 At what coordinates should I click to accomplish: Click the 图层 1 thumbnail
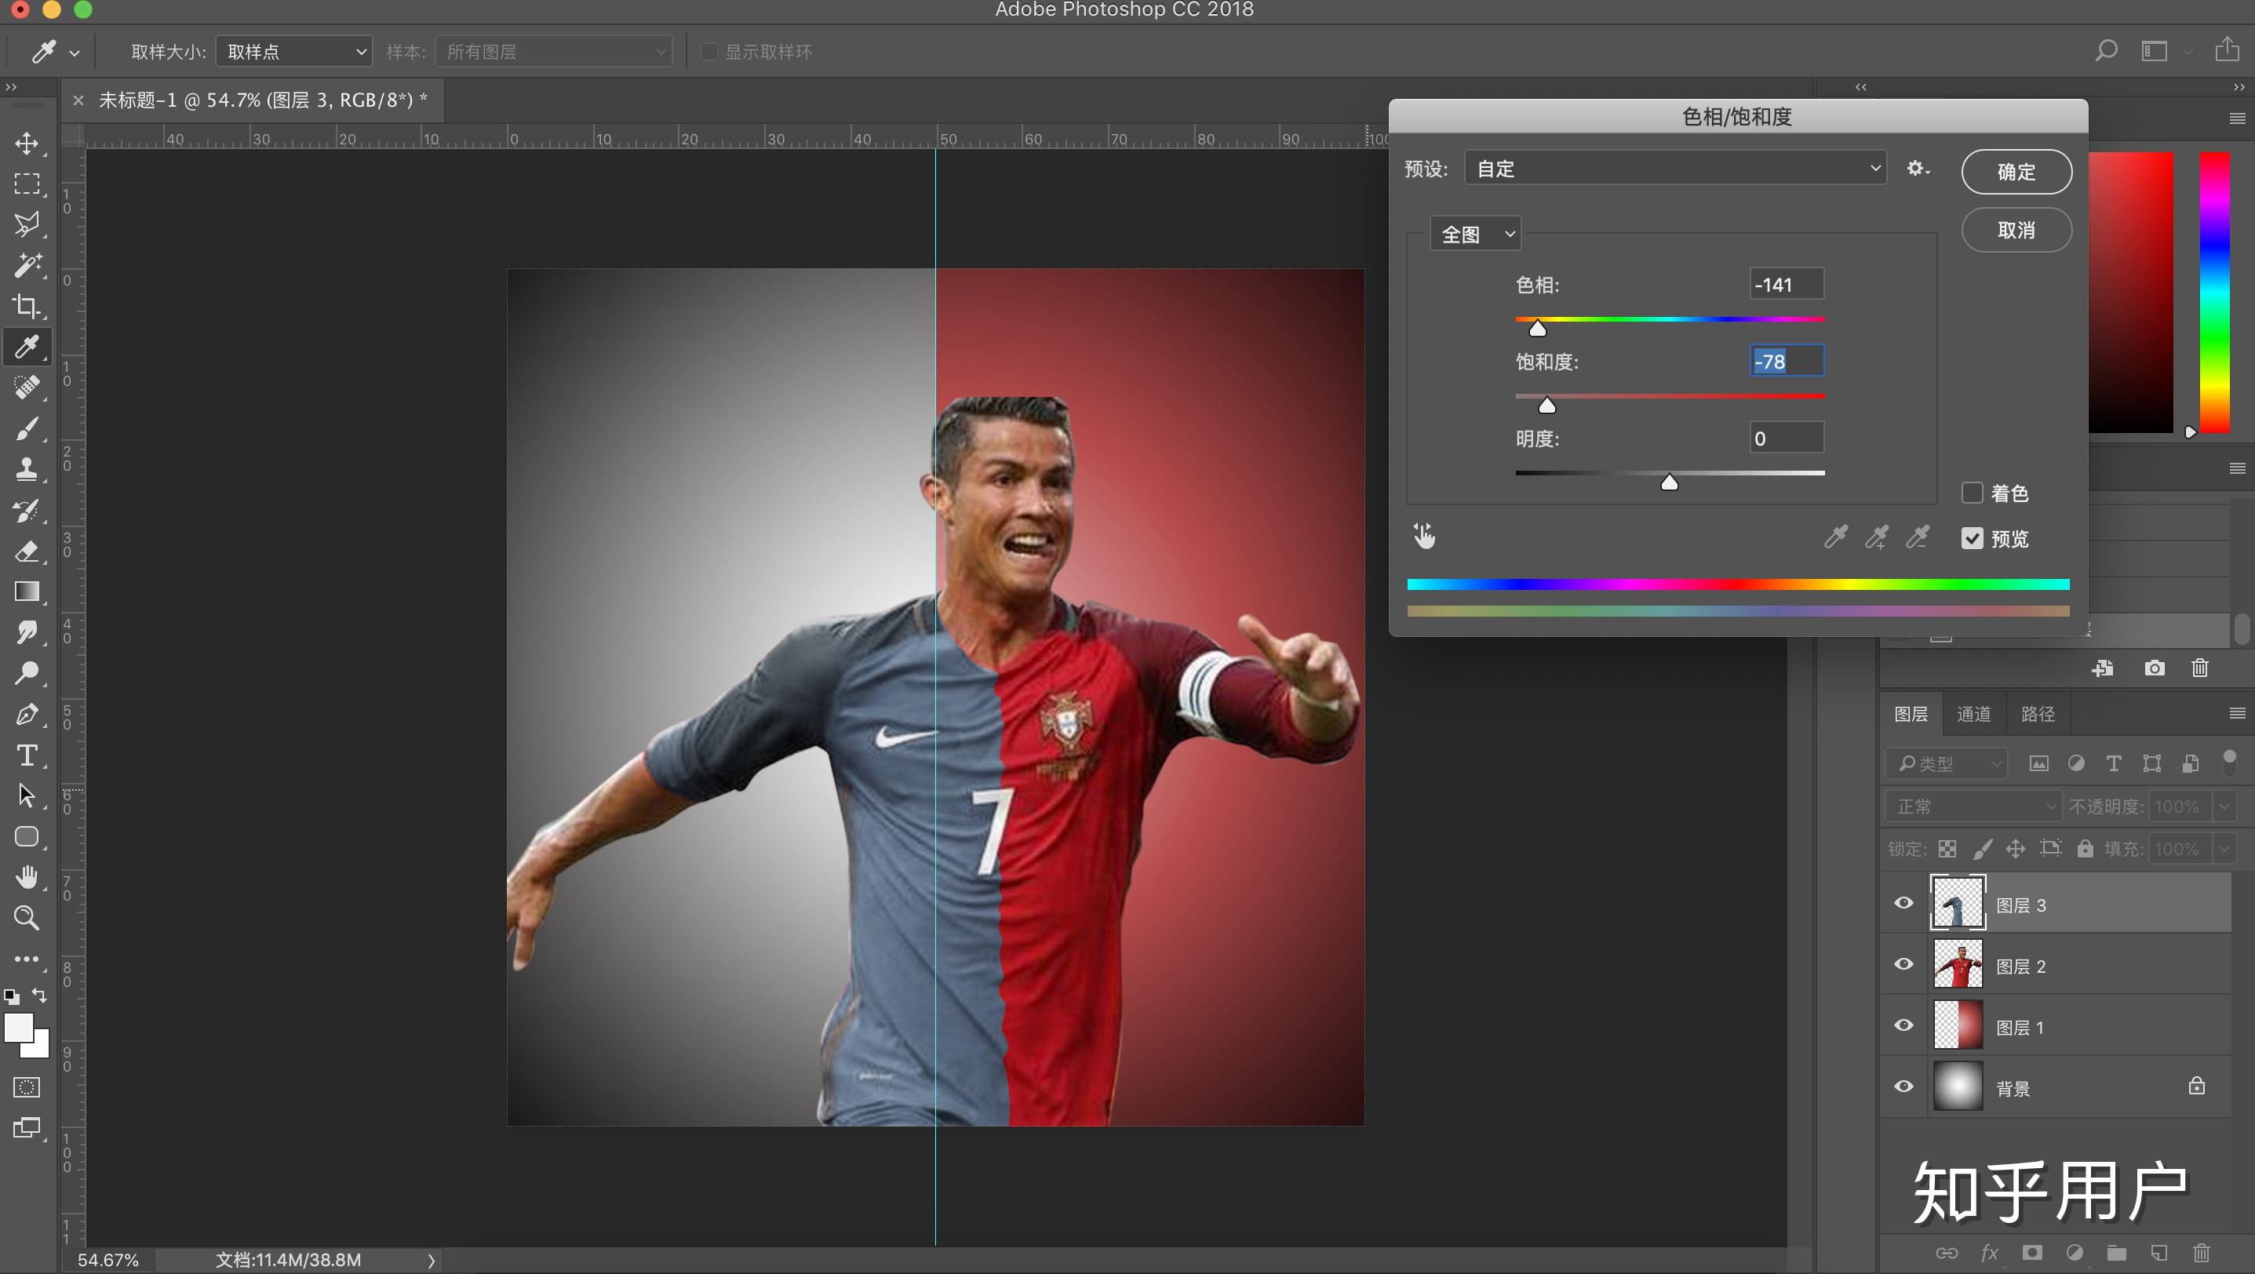(1958, 1025)
